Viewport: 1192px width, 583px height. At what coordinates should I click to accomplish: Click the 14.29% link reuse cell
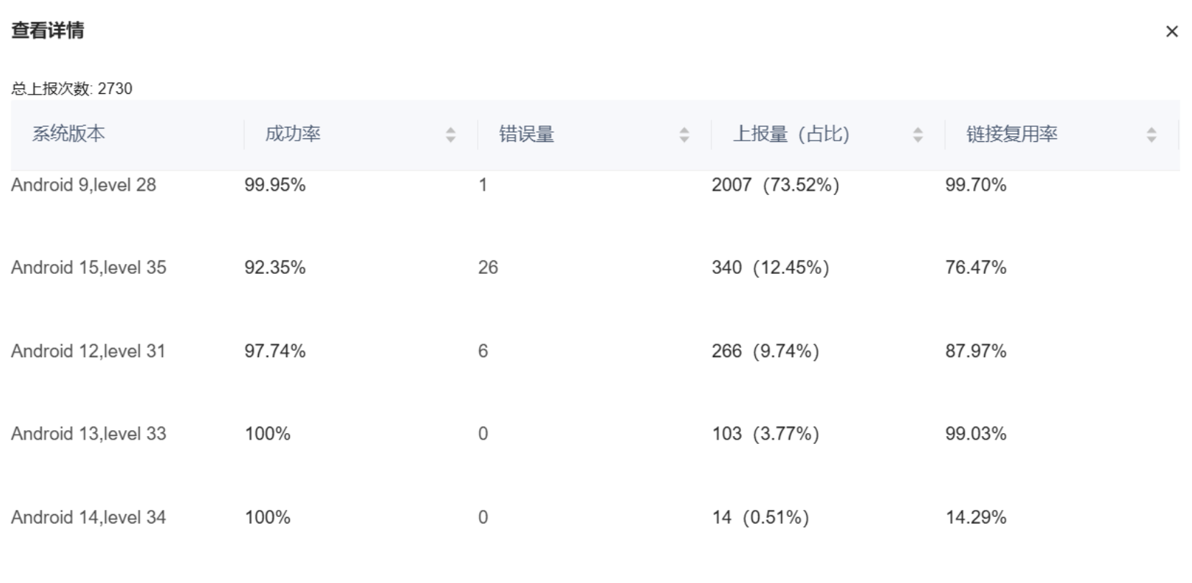pyautogui.click(x=975, y=517)
